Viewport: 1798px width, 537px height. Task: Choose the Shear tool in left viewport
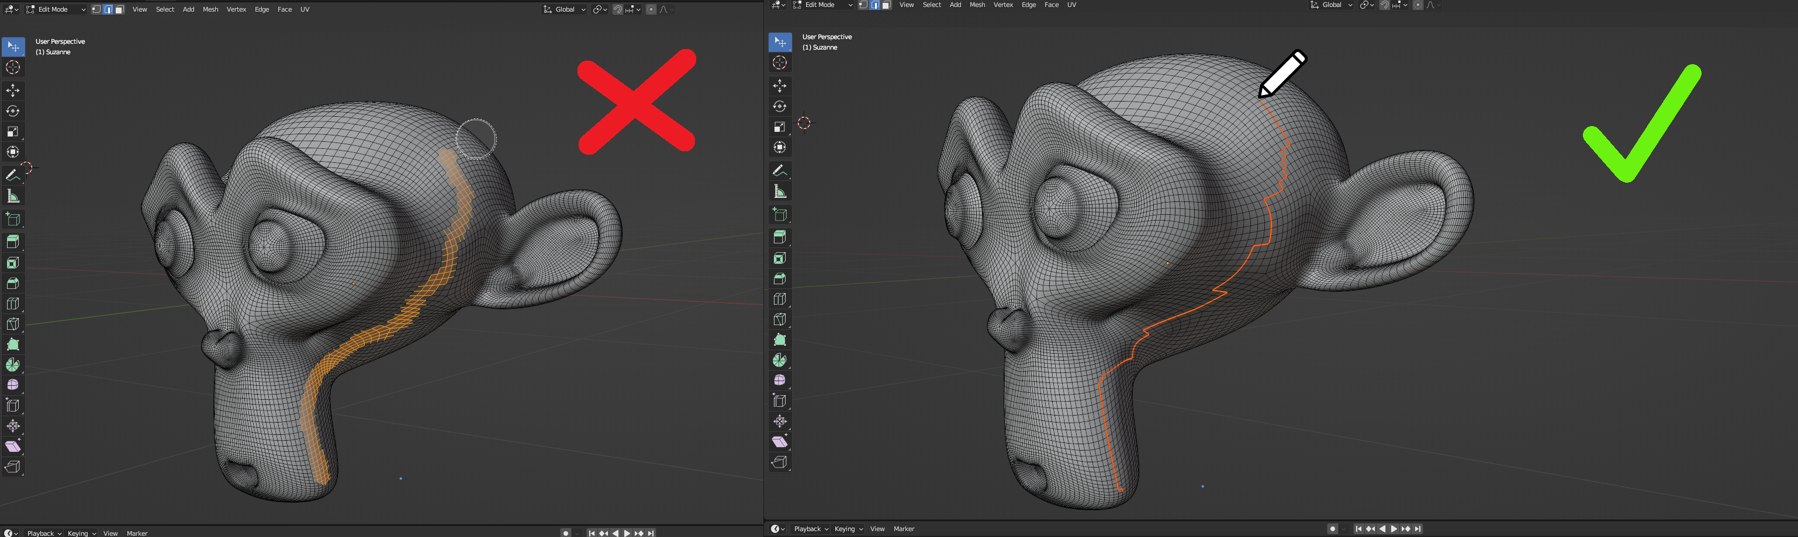[x=13, y=447]
